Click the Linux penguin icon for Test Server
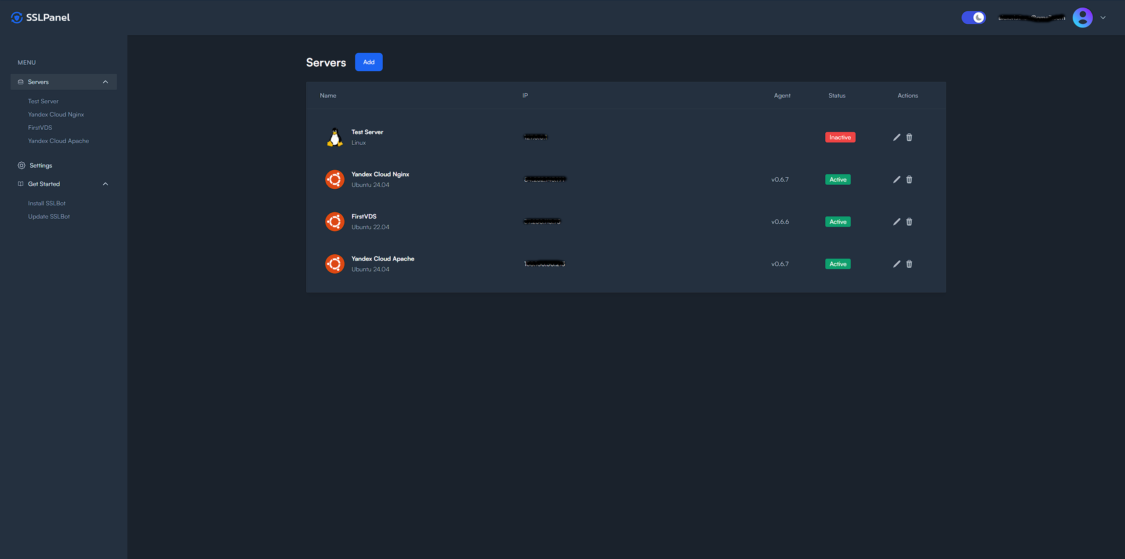This screenshot has width=1125, height=559. tap(335, 137)
